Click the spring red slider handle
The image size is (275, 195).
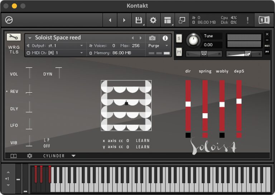pyautogui.click(x=205, y=116)
